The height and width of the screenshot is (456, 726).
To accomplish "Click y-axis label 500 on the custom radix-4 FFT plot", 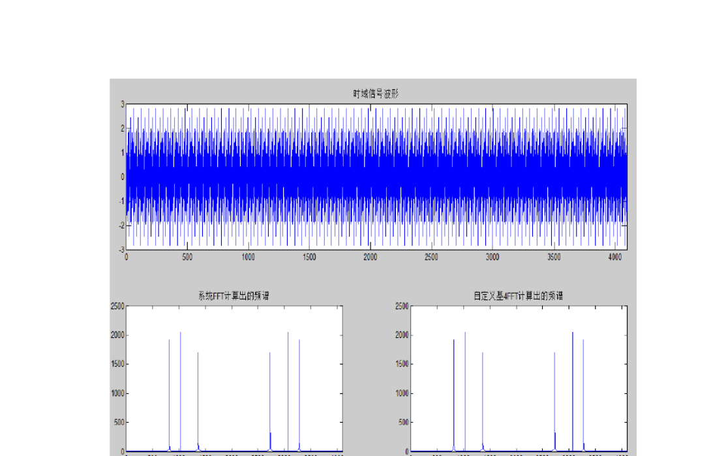I will pyautogui.click(x=404, y=423).
